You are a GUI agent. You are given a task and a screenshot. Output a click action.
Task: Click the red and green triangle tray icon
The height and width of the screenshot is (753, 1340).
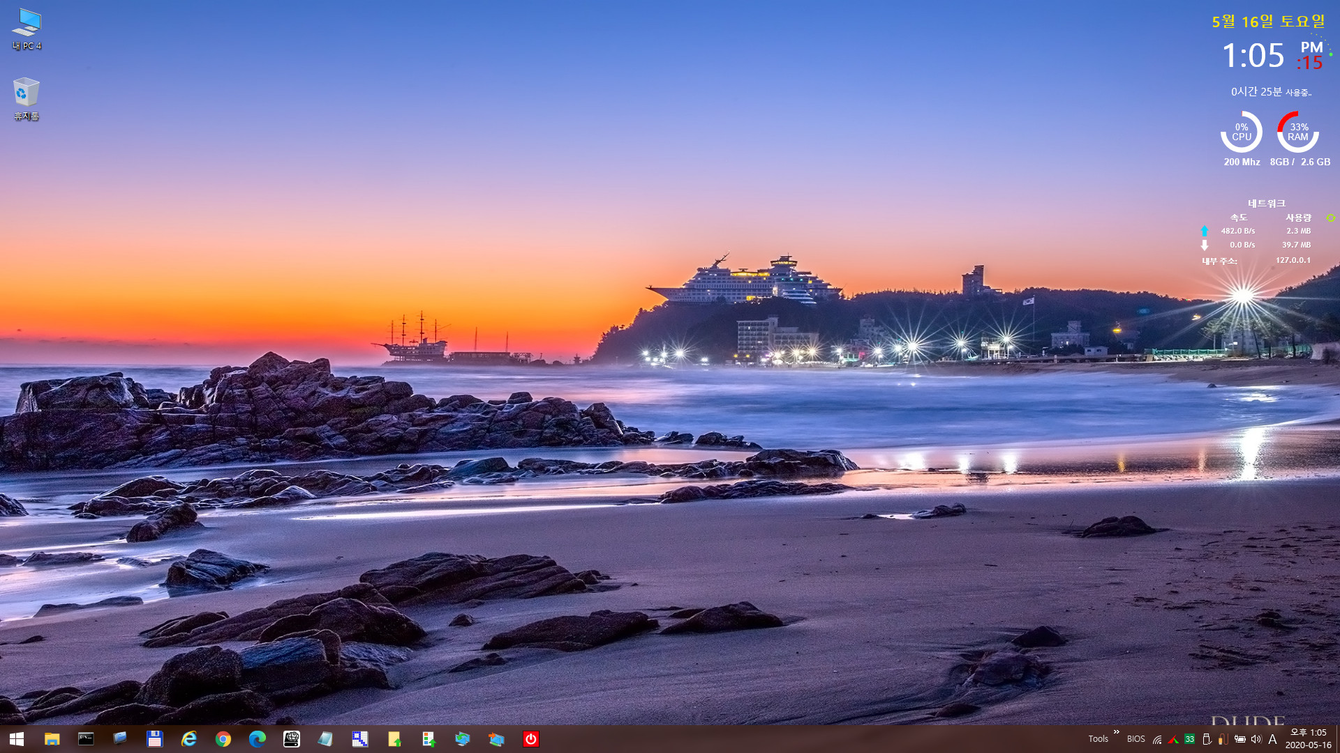(x=1173, y=739)
